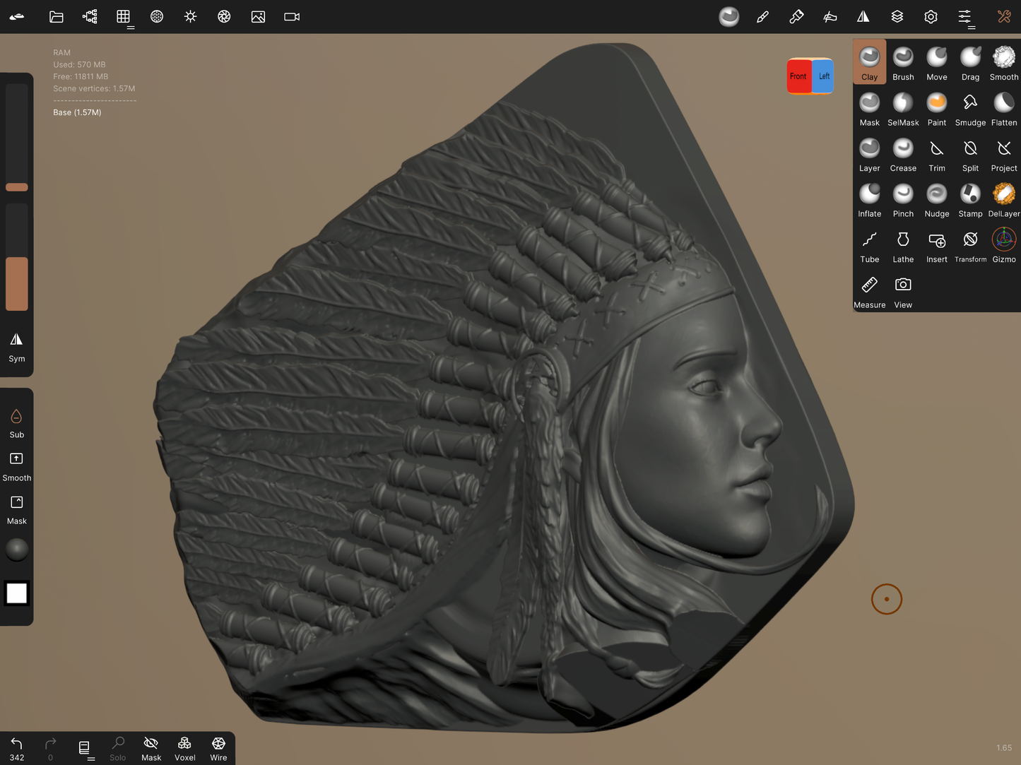
Task: Open the Settings gear menu
Action: 931,17
